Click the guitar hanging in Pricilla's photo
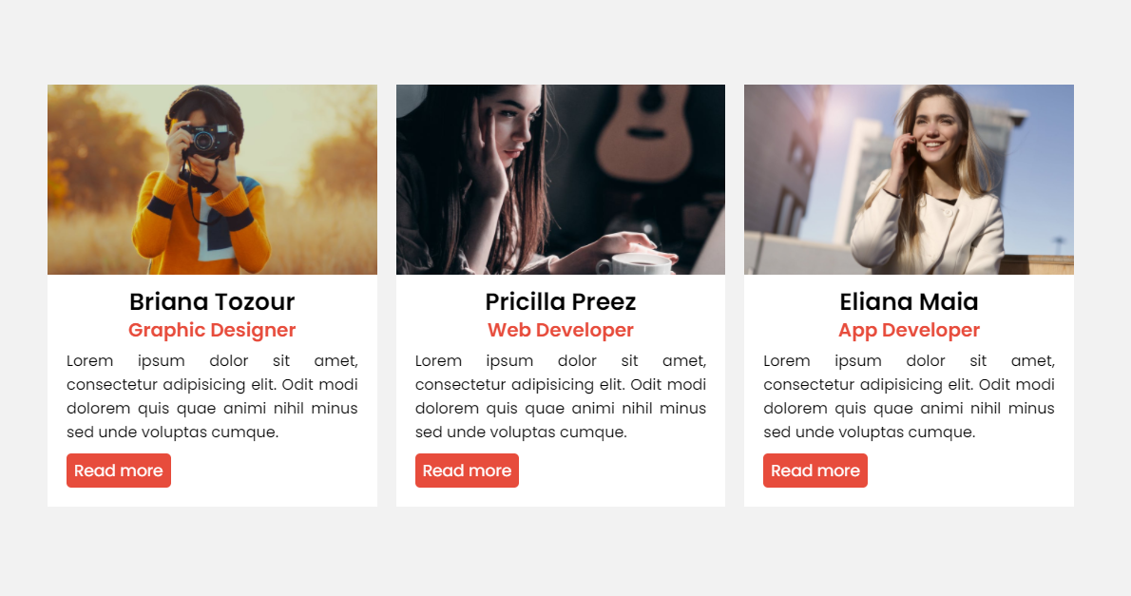The height and width of the screenshot is (596, 1131). pos(644,128)
